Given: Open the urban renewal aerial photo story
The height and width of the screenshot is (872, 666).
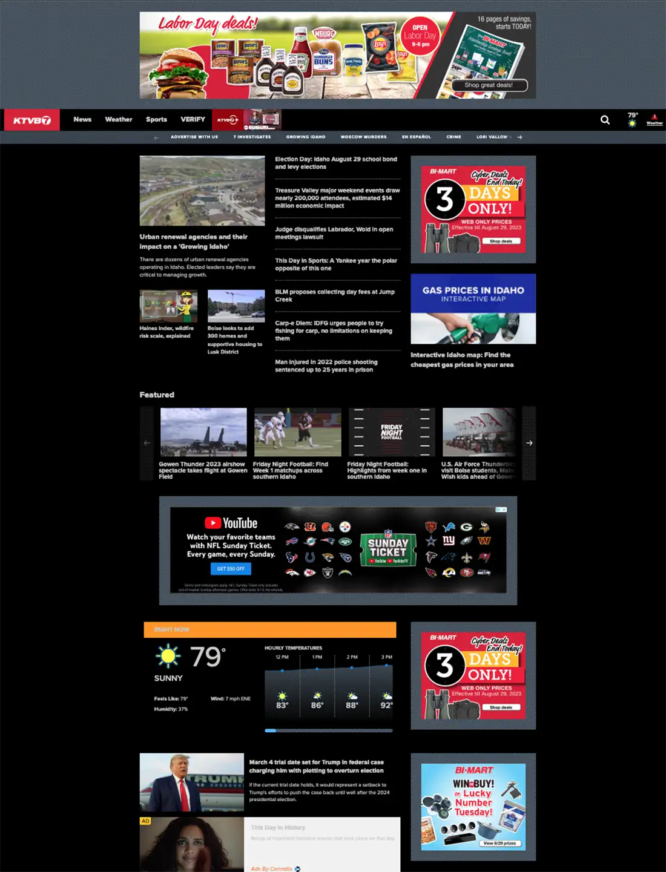Looking at the screenshot, I should 202,191.
